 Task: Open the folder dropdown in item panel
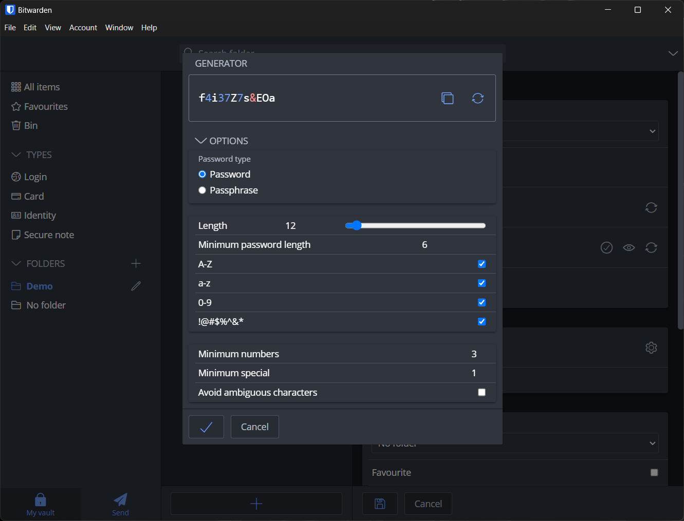(515, 443)
